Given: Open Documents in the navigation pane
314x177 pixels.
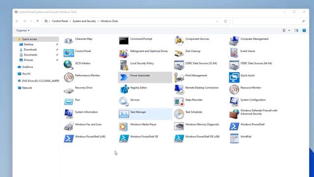Looking at the screenshot, I should [x=30, y=55].
